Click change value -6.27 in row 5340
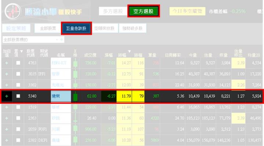Screen dimensions: 264x146 pyautogui.click(x=111, y=96)
